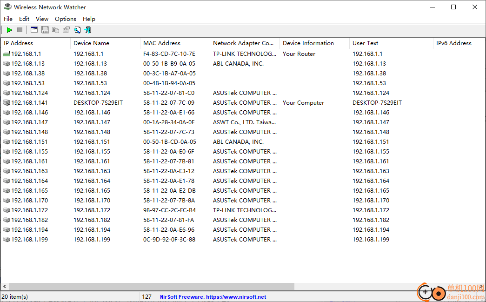Screen dimensions: 486x302
Task: Open Advanced Options toolbar icon
Action: [34, 30]
